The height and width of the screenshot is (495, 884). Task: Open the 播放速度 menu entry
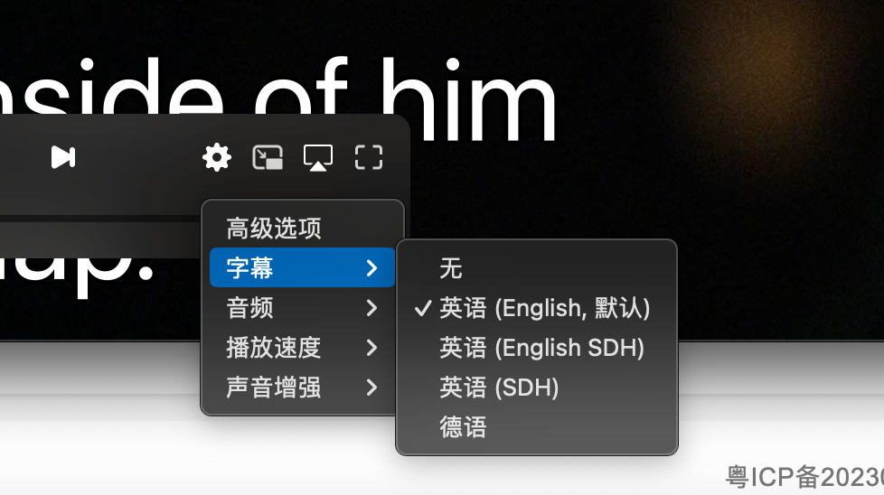coord(302,348)
